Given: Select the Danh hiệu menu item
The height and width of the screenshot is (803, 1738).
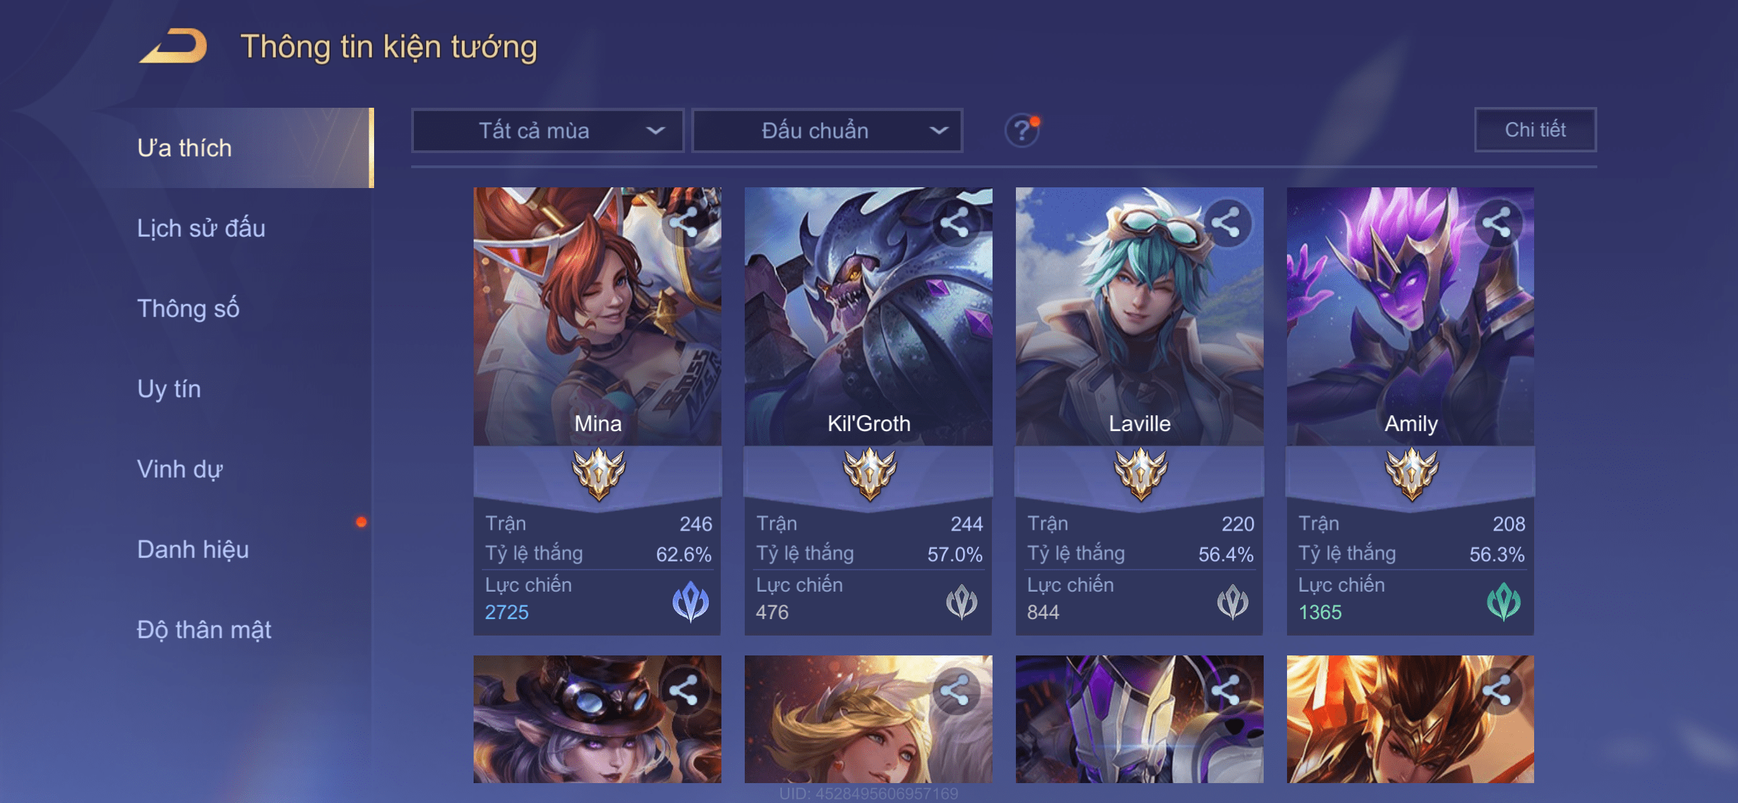Looking at the screenshot, I should [193, 549].
